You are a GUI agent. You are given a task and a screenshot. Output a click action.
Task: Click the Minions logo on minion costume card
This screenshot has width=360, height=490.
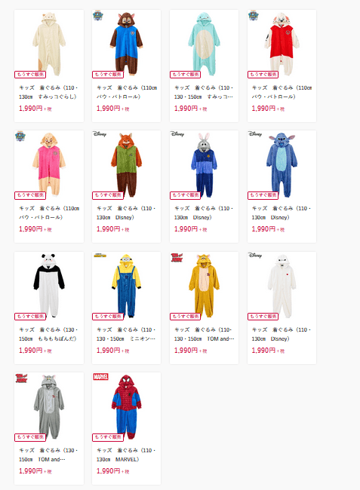(x=100, y=255)
